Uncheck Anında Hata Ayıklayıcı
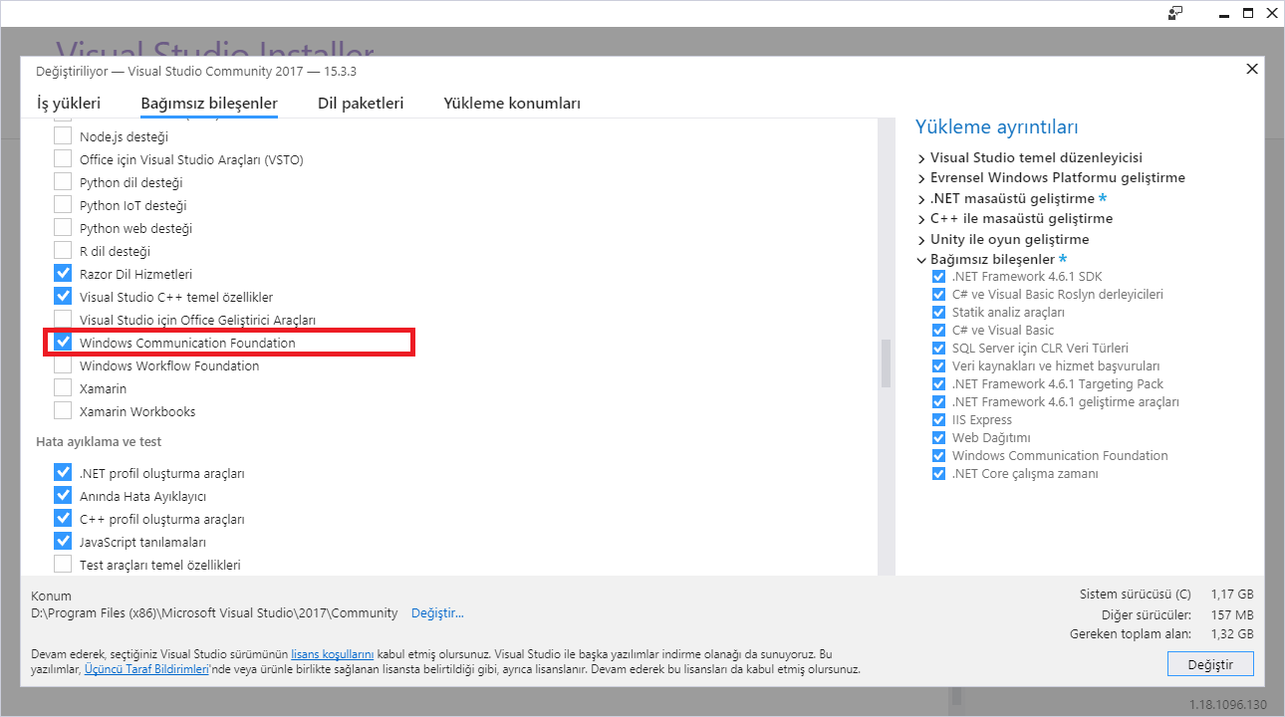 coord(63,496)
